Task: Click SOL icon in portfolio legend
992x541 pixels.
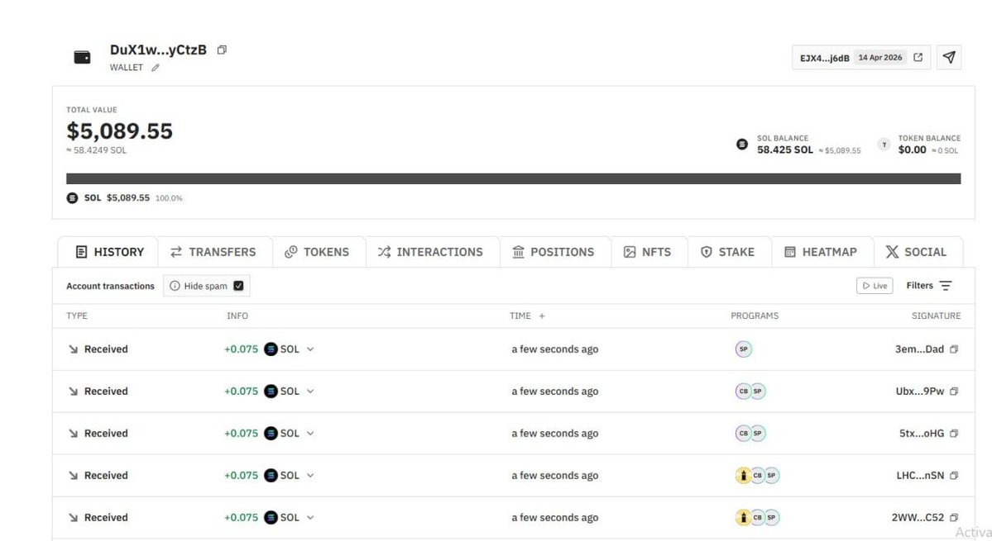Action: pyautogui.click(x=72, y=198)
